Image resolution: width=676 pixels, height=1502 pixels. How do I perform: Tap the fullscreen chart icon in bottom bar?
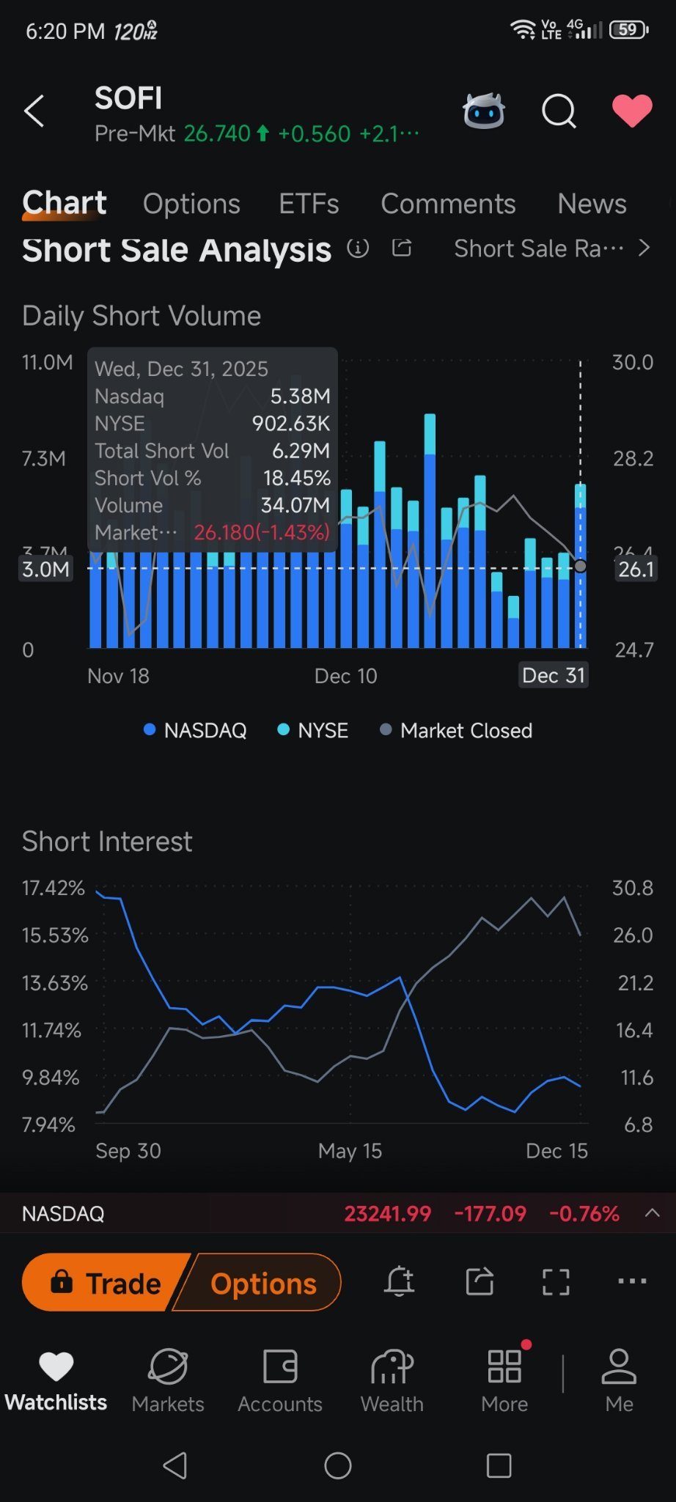(556, 1282)
